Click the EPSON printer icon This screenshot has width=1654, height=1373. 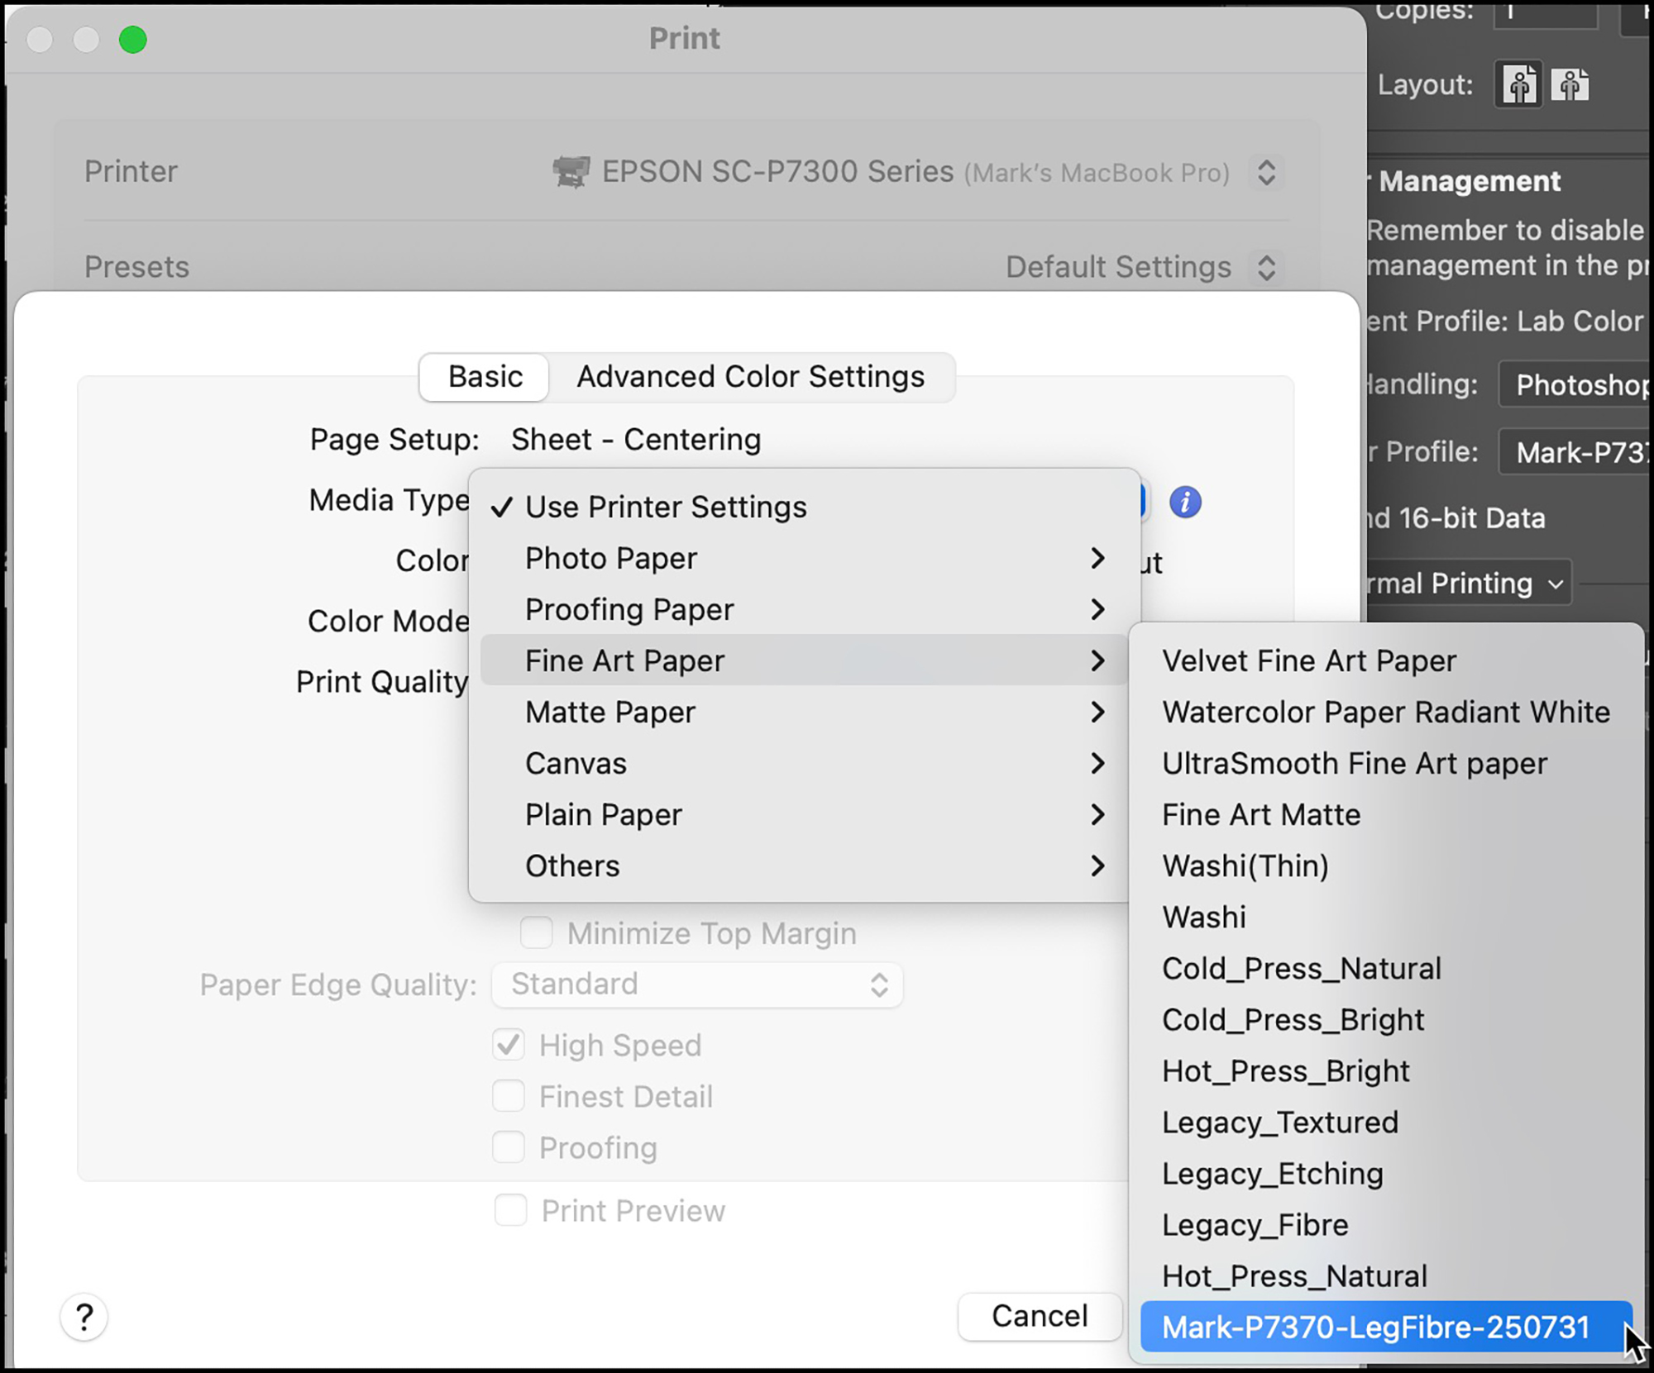pos(571,172)
